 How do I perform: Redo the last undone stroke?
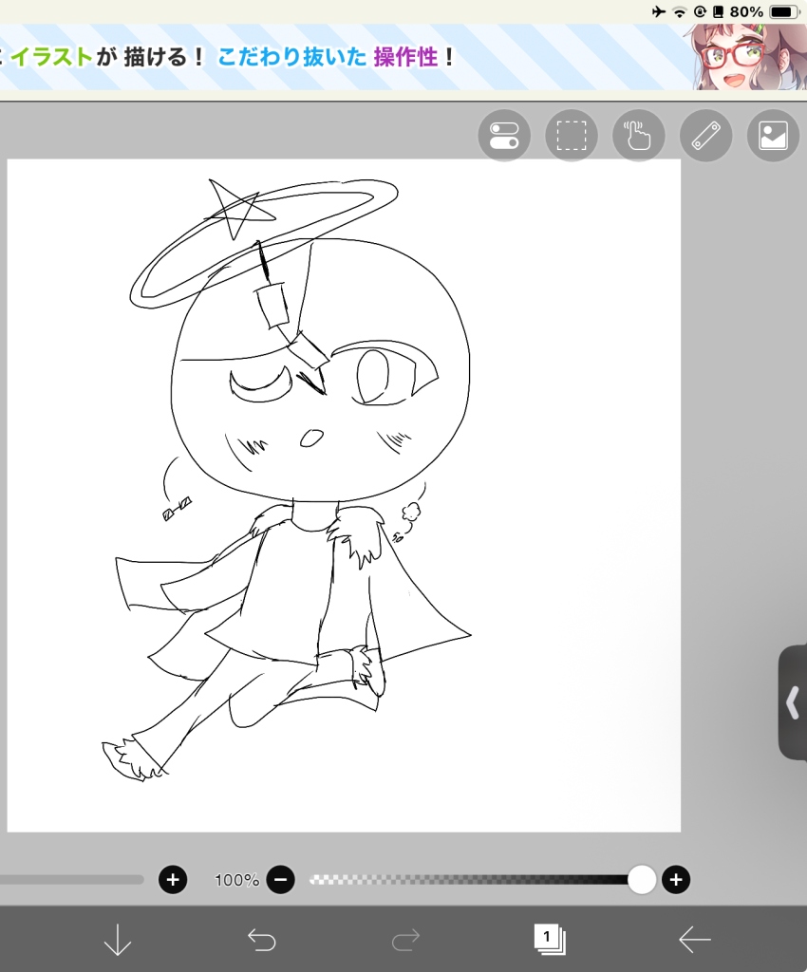(406, 940)
